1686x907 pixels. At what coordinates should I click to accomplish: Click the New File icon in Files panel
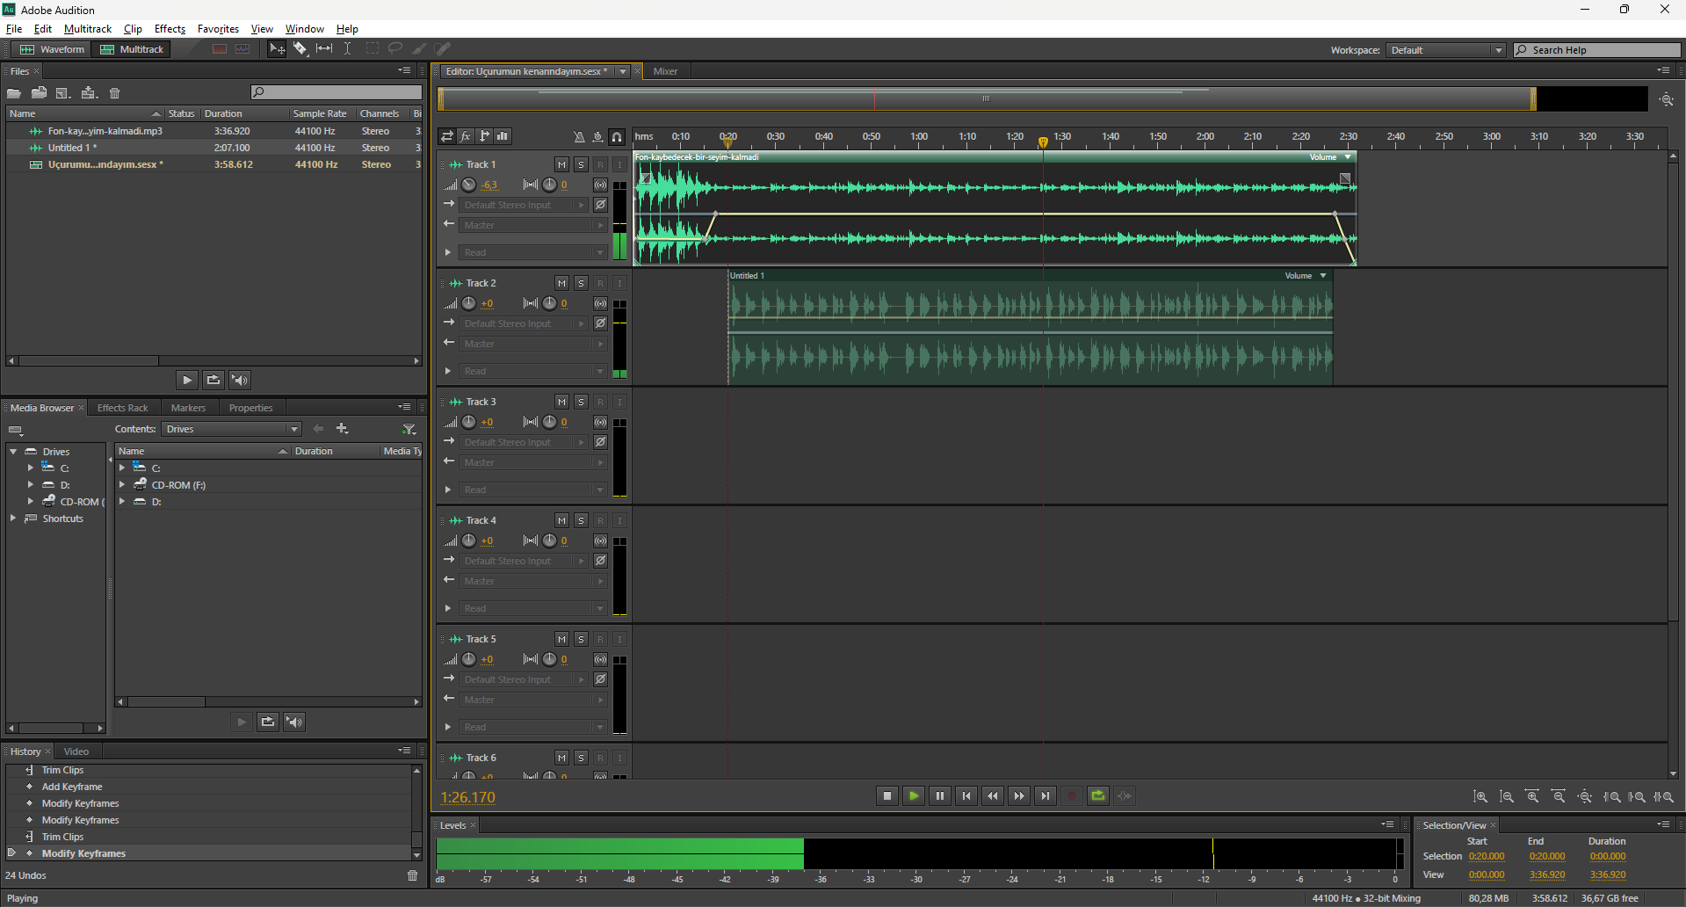(63, 93)
